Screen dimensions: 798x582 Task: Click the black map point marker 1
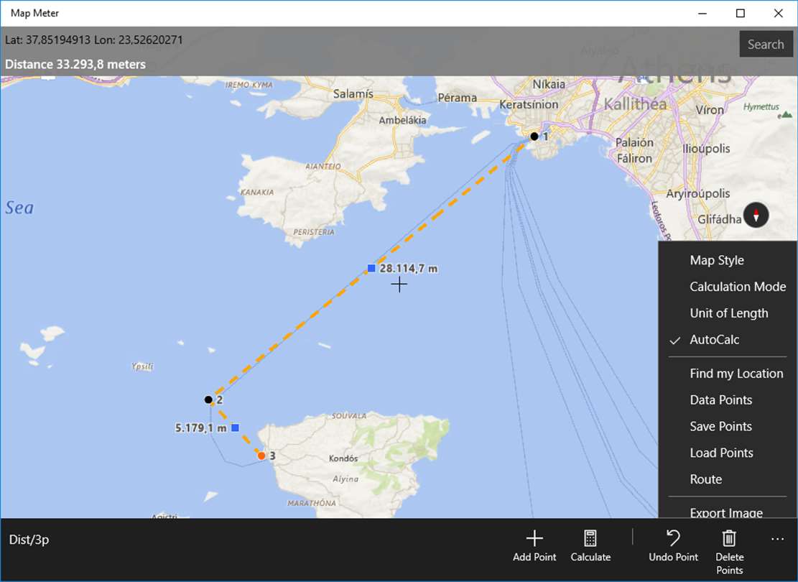(534, 136)
